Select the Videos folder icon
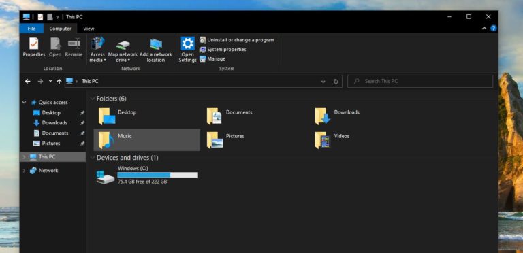 pyautogui.click(x=323, y=140)
